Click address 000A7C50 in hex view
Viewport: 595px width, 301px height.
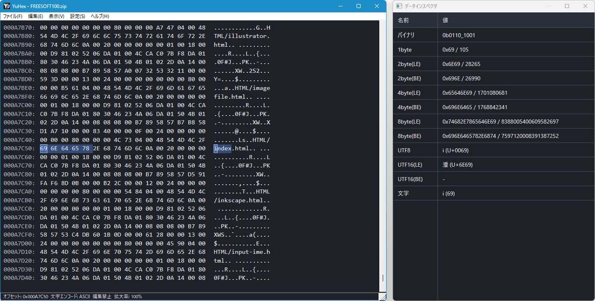coord(19,149)
